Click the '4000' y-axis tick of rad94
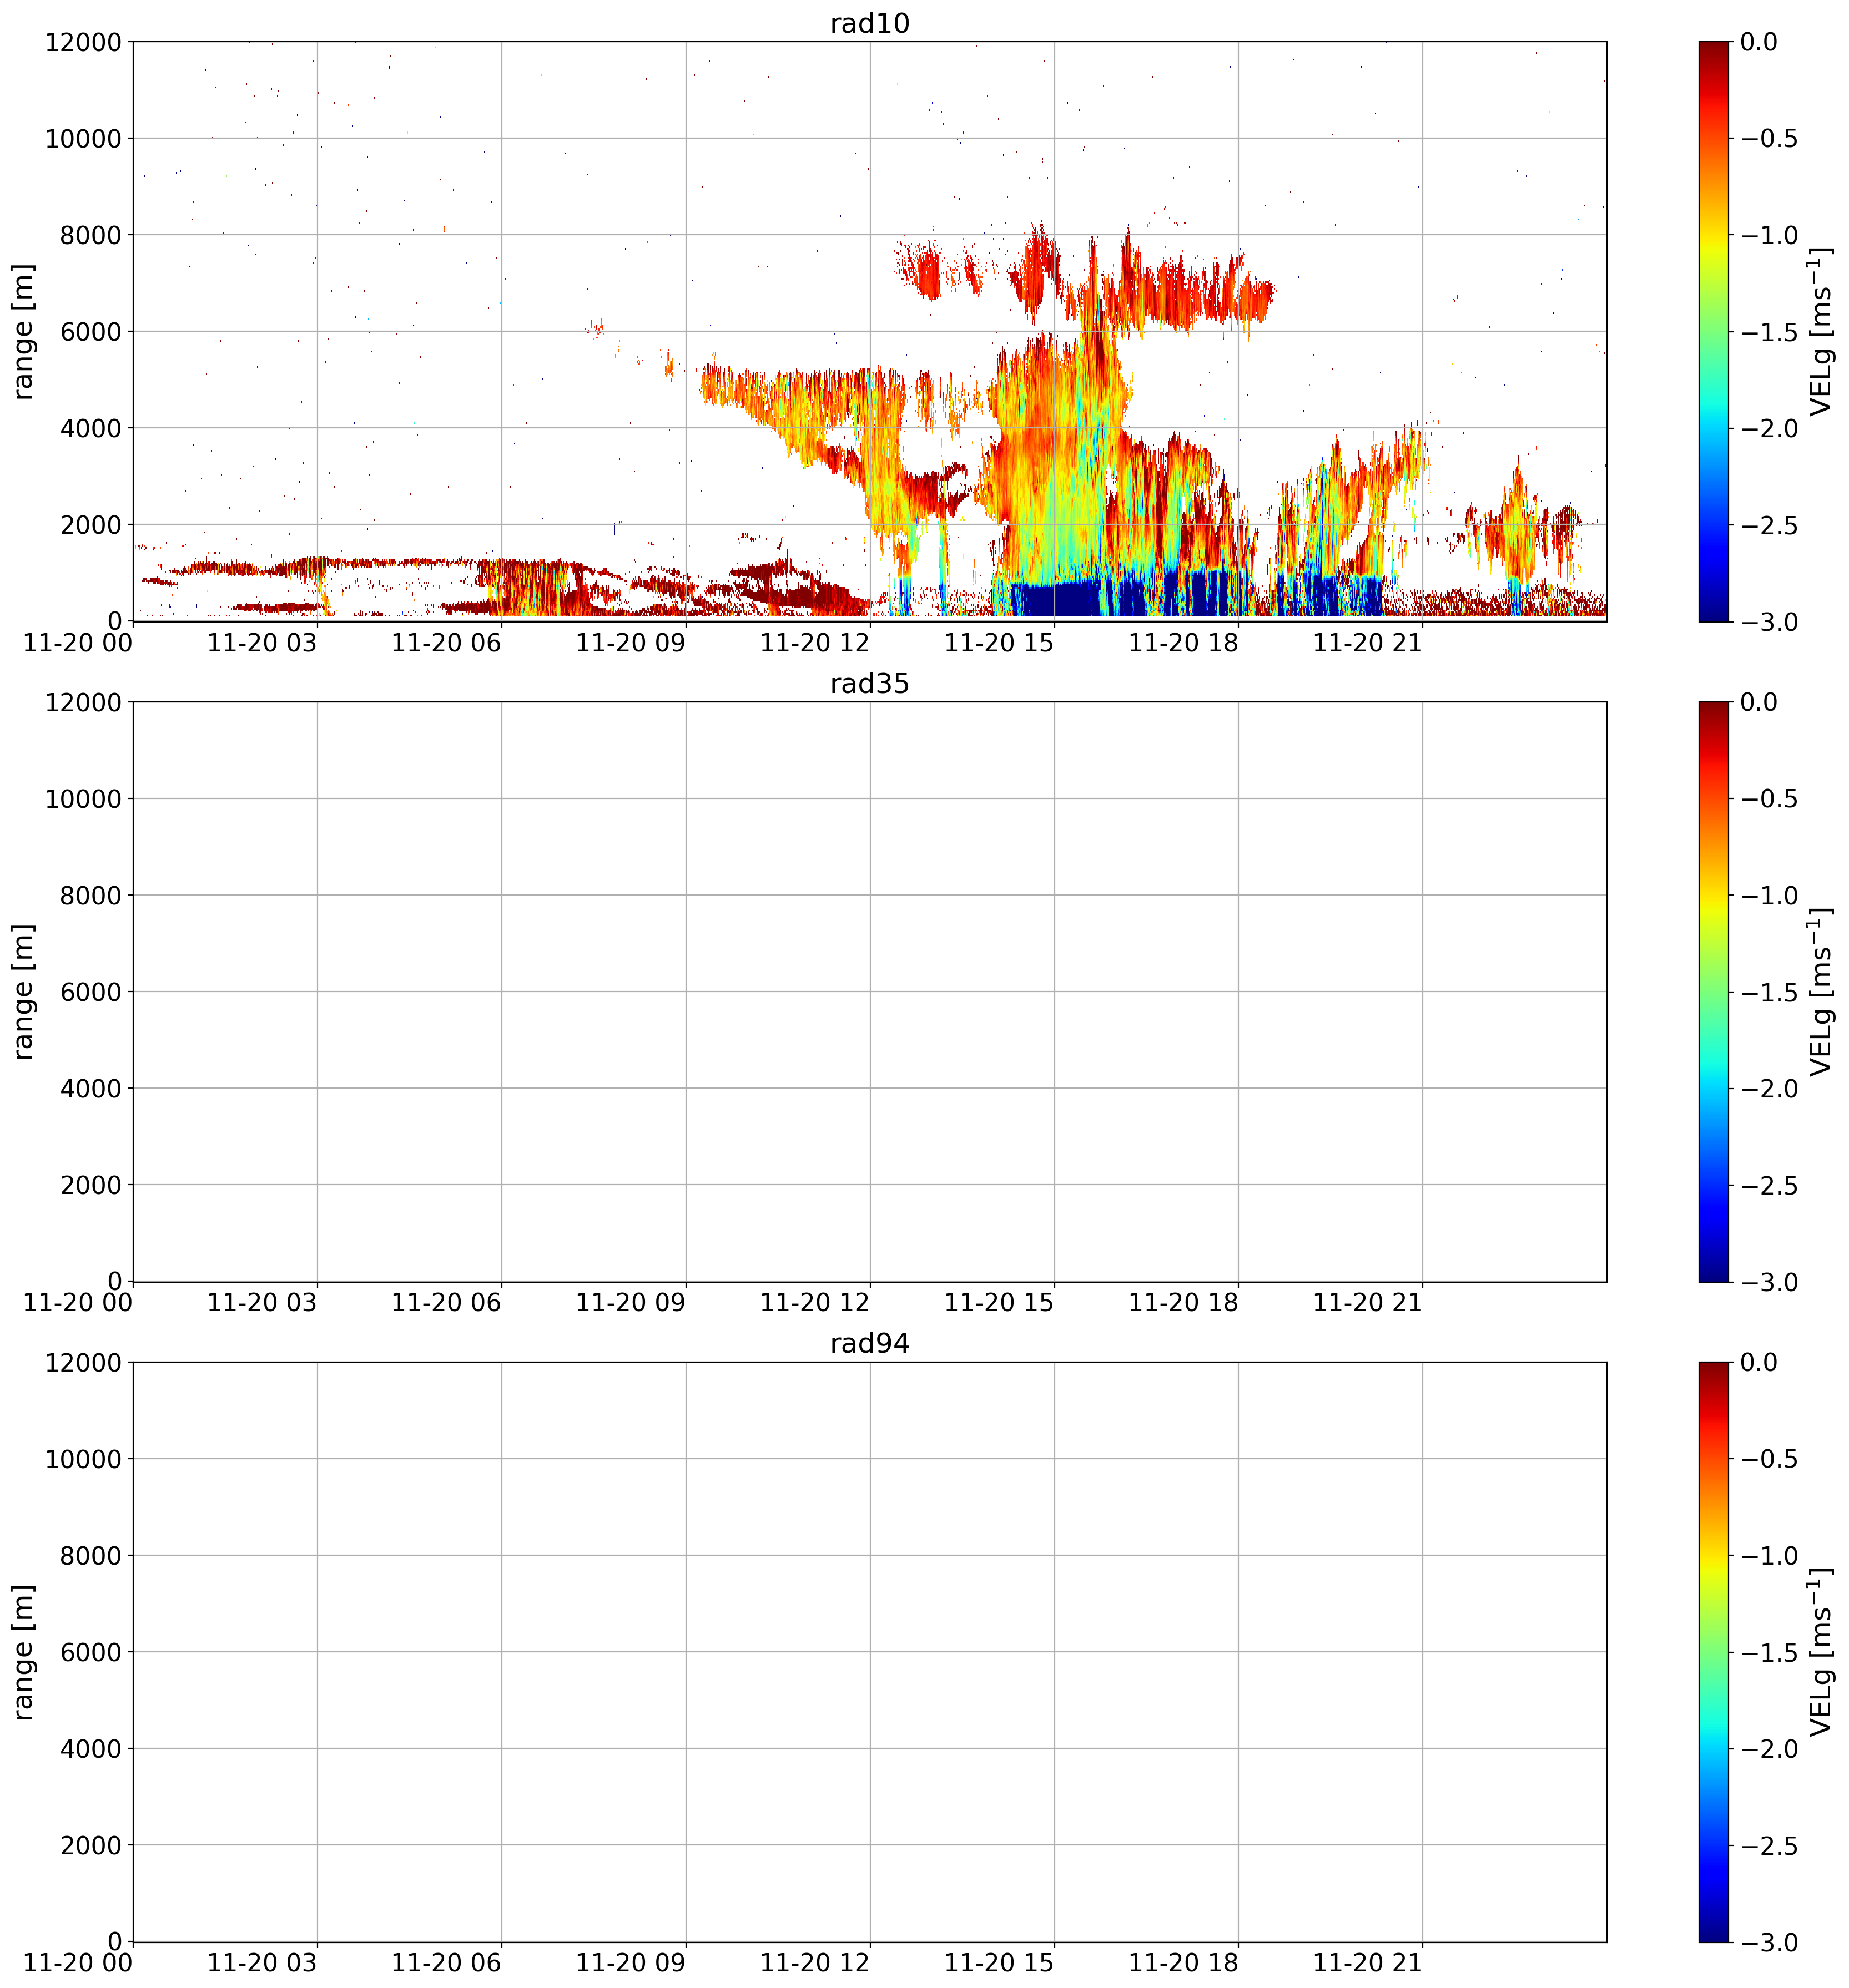The width and height of the screenshot is (1849, 1988). pos(91,1749)
